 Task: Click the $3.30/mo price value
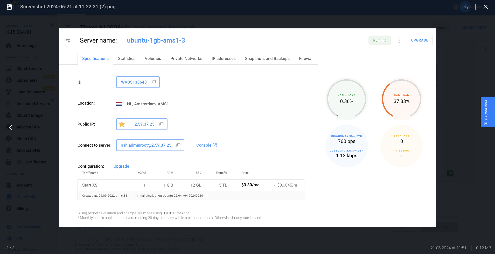coord(250,185)
